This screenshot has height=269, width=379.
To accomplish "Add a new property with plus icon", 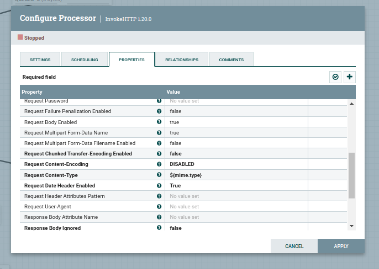I will click(350, 77).
